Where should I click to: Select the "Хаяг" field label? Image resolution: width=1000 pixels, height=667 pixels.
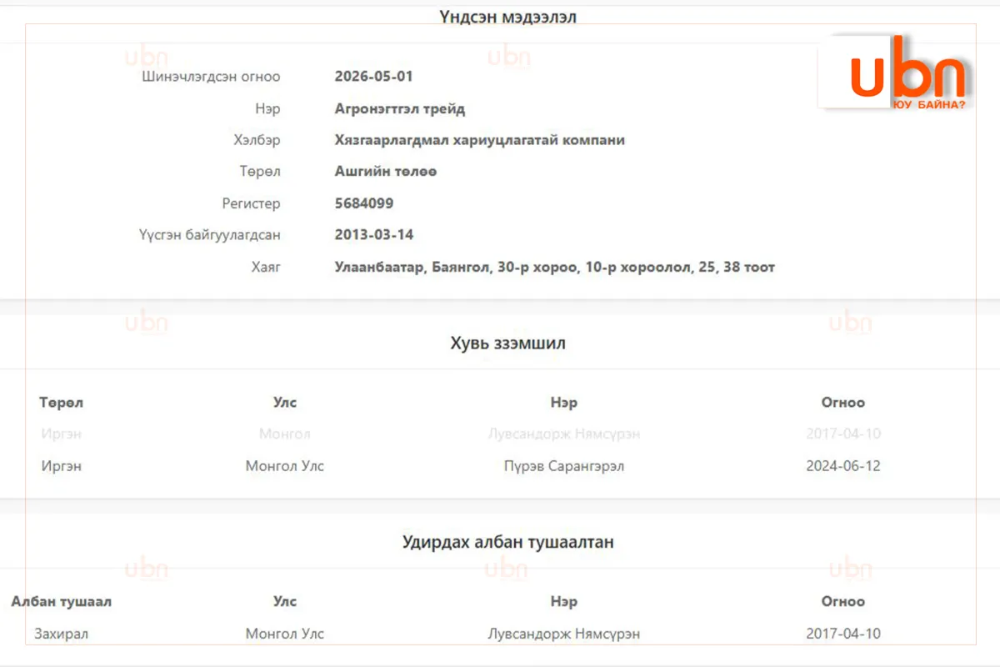coord(265,268)
